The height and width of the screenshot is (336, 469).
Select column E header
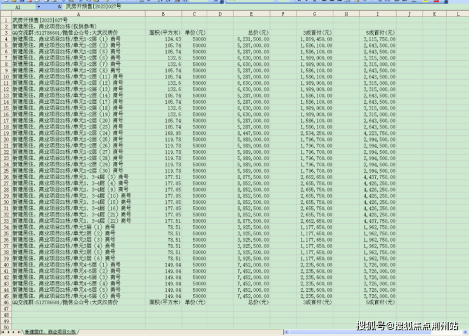252,14
